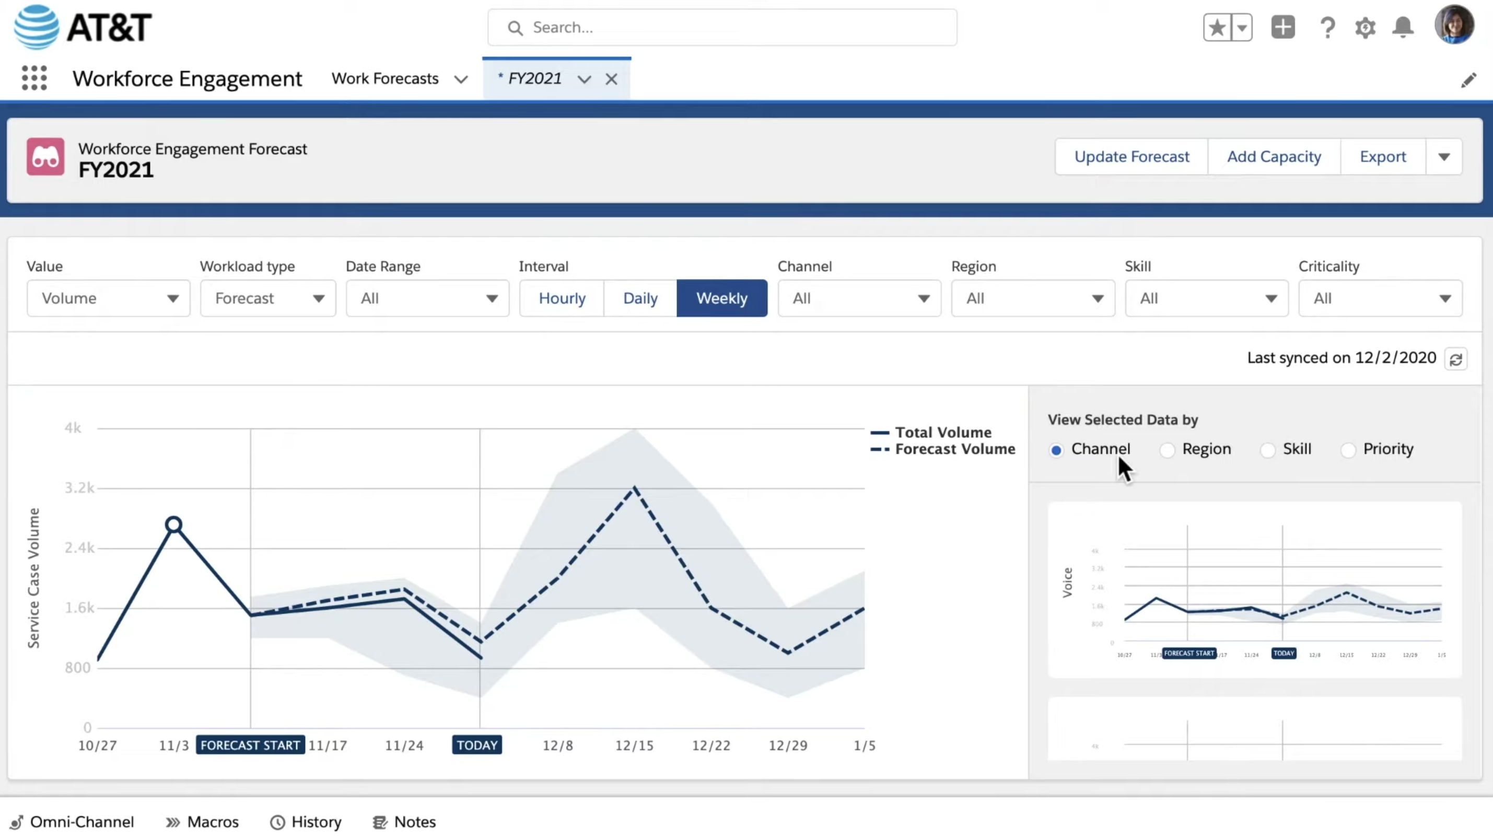Open the user profile avatar

click(1454, 25)
